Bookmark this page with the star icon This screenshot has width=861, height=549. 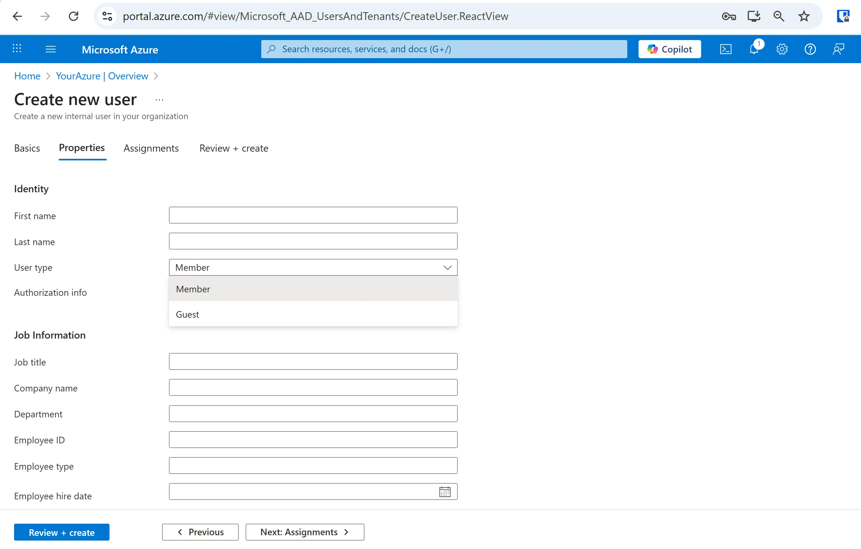tap(804, 16)
